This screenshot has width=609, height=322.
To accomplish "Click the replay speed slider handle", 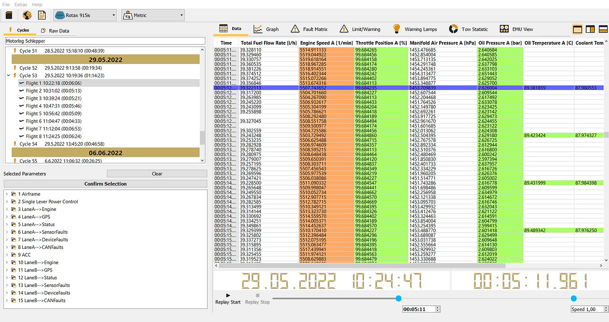I will [574, 298].
